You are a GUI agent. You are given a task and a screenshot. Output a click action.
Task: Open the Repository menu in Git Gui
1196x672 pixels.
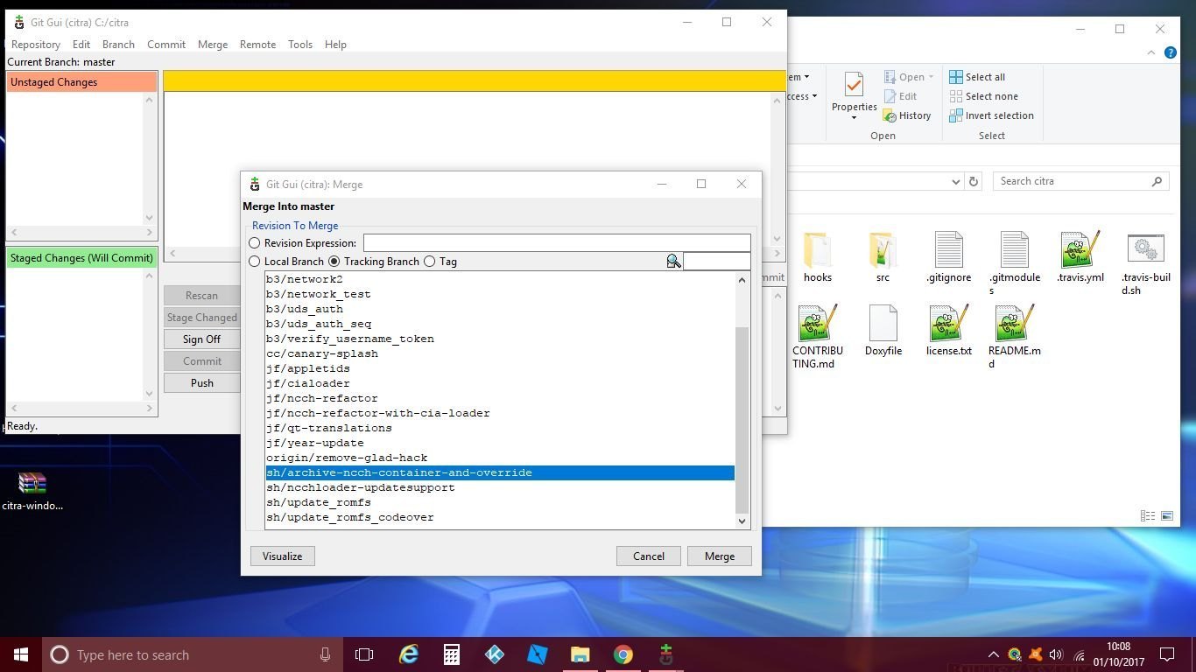(x=36, y=45)
